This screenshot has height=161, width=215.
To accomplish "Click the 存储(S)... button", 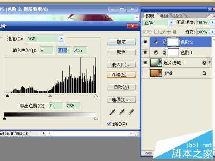I will coord(121,75).
